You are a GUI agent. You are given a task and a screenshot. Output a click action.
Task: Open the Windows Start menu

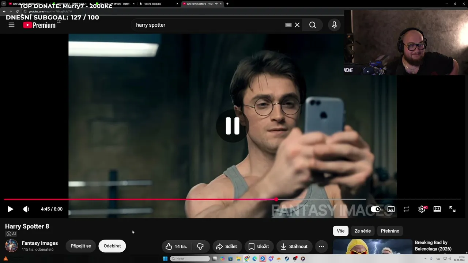[165, 259]
